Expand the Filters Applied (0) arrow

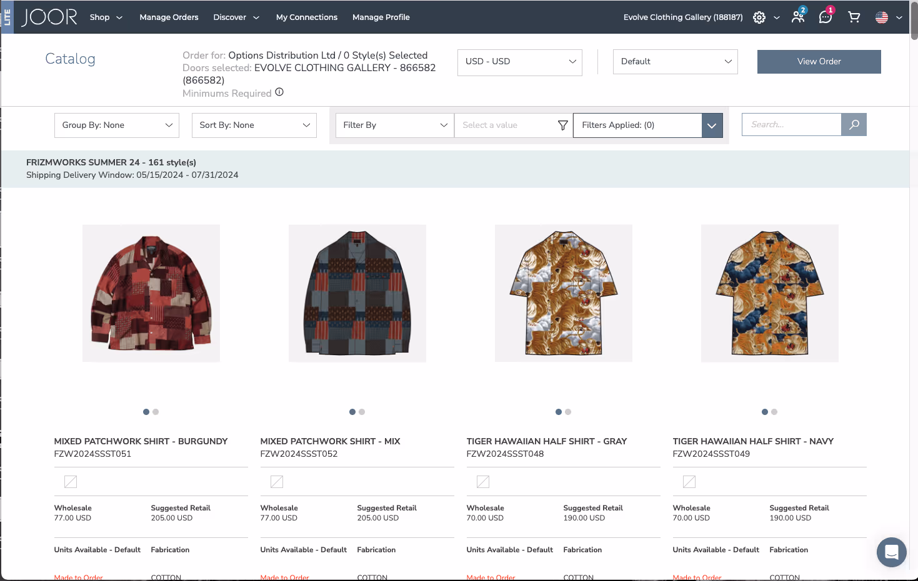tap(712, 125)
